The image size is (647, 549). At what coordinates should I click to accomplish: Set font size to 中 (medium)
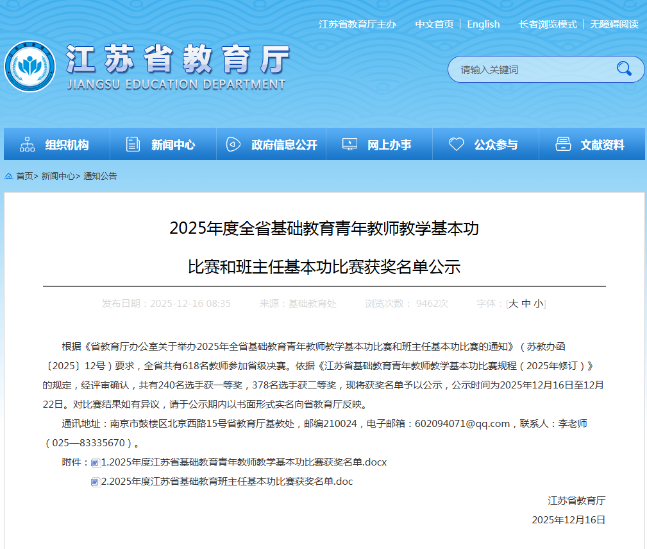(526, 304)
